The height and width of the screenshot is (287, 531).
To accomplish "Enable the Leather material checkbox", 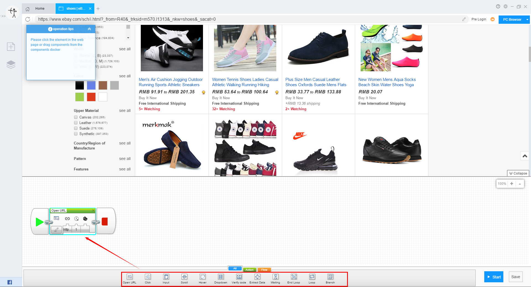I will coord(76,123).
